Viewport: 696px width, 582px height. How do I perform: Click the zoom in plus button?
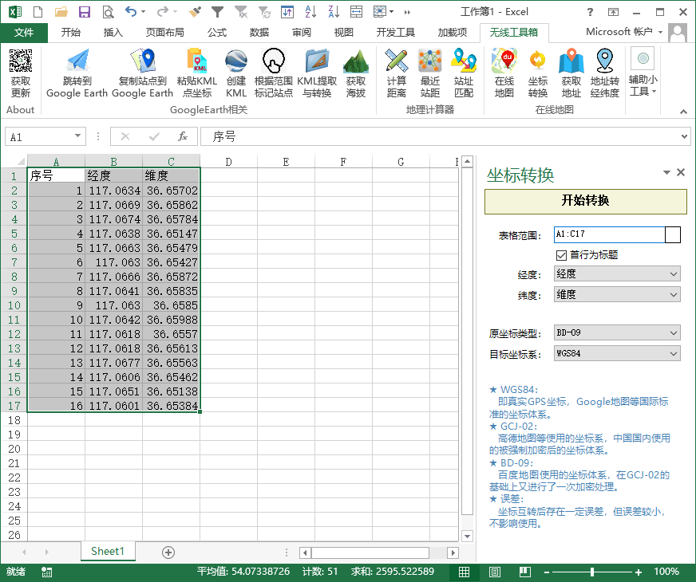(x=639, y=572)
